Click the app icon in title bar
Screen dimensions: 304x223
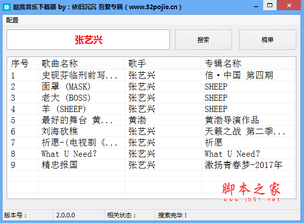(7, 7)
